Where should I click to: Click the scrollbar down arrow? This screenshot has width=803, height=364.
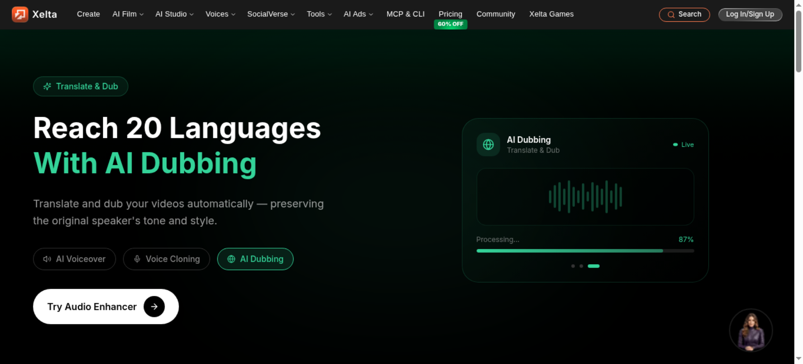click(799, 358)
